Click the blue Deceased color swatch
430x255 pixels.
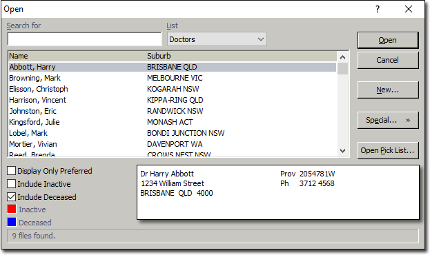12,222
